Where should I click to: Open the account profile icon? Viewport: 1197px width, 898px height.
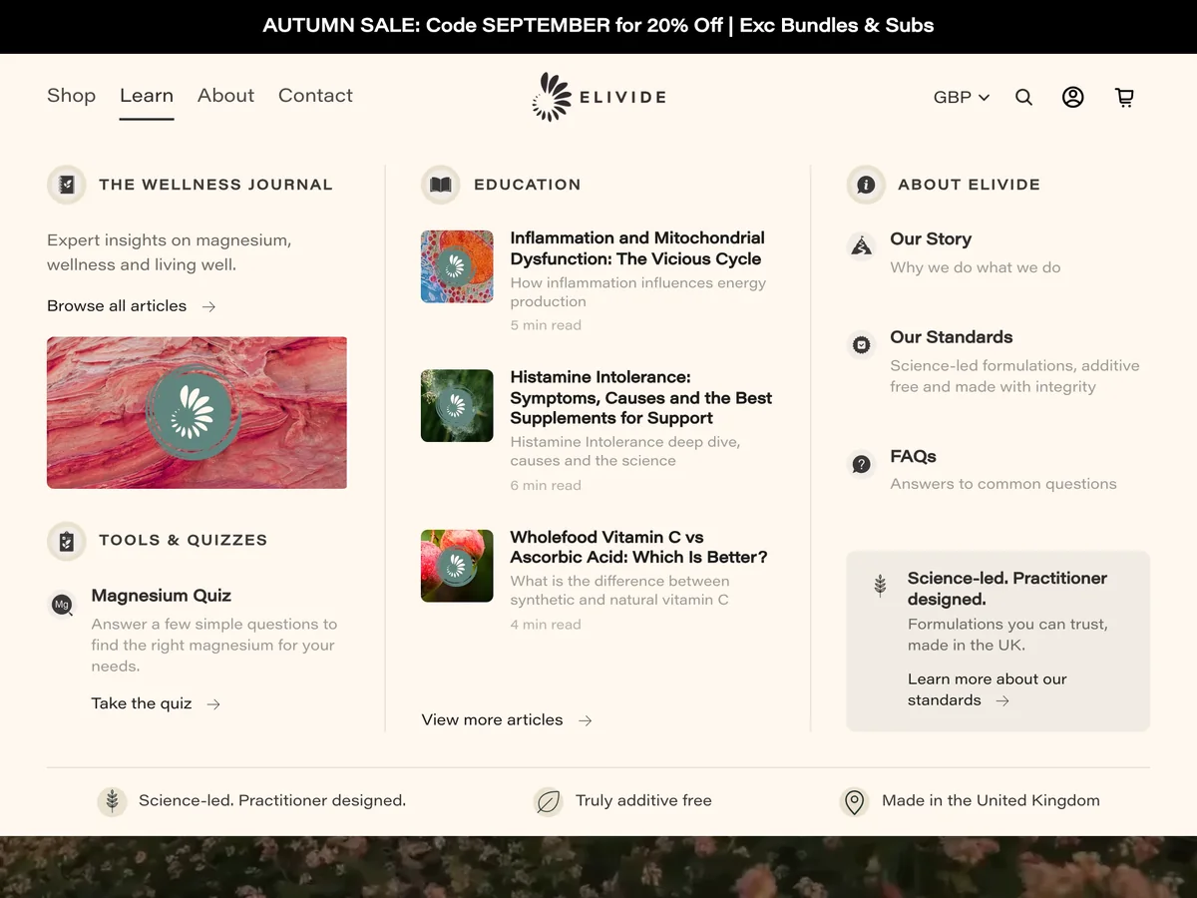[1073, 97]
